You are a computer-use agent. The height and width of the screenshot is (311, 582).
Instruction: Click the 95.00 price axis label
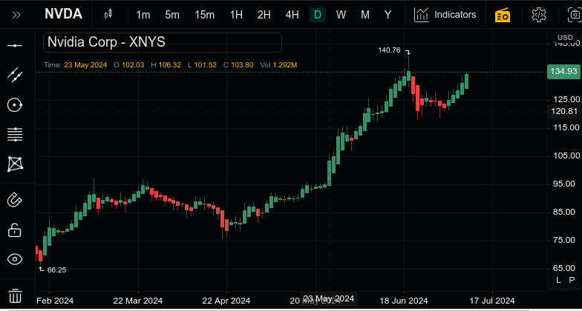pos(566,184)
